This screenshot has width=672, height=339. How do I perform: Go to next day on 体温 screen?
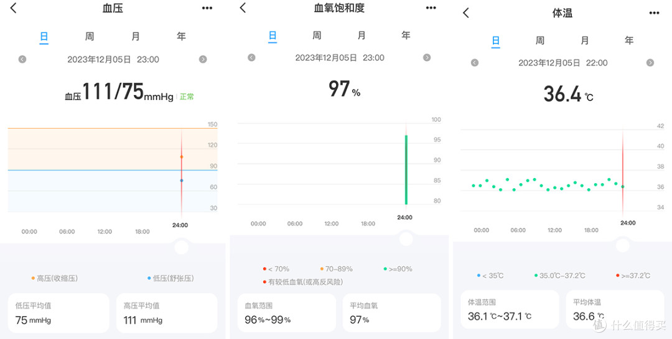pos(650,63)
